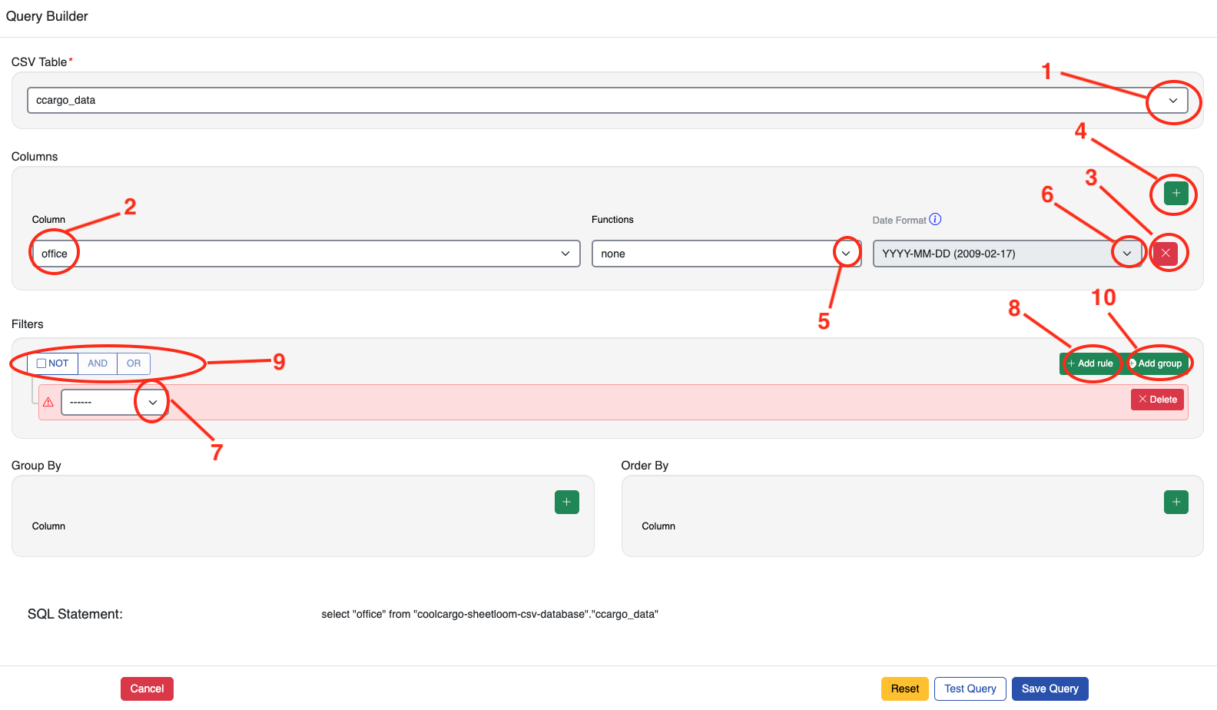The width and height of the screenshot is (1217, 710).
Task: Click the CSV Table label
Action: (x=39, y=62)
